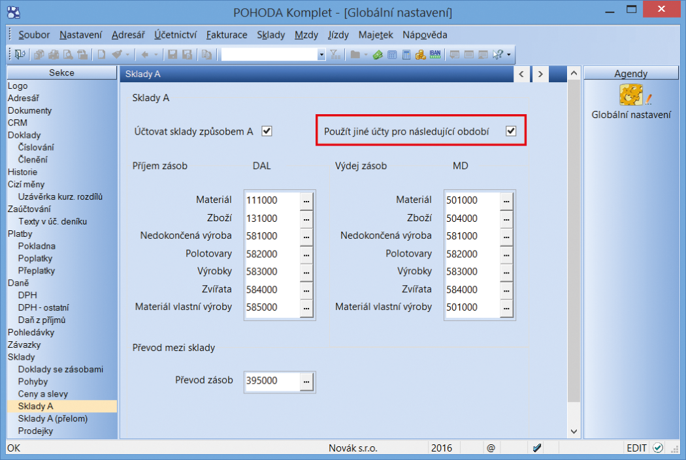The image size is (686, 460).
Task: Click the vertical scrollbar thumb of settings panel
Action: [x=574, y=241]
